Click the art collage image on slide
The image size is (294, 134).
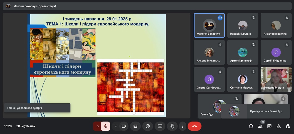pyautogui.click(x=63, y=44)
